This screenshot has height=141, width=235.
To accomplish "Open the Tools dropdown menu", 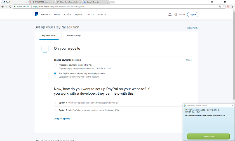I will coord(91,14).
